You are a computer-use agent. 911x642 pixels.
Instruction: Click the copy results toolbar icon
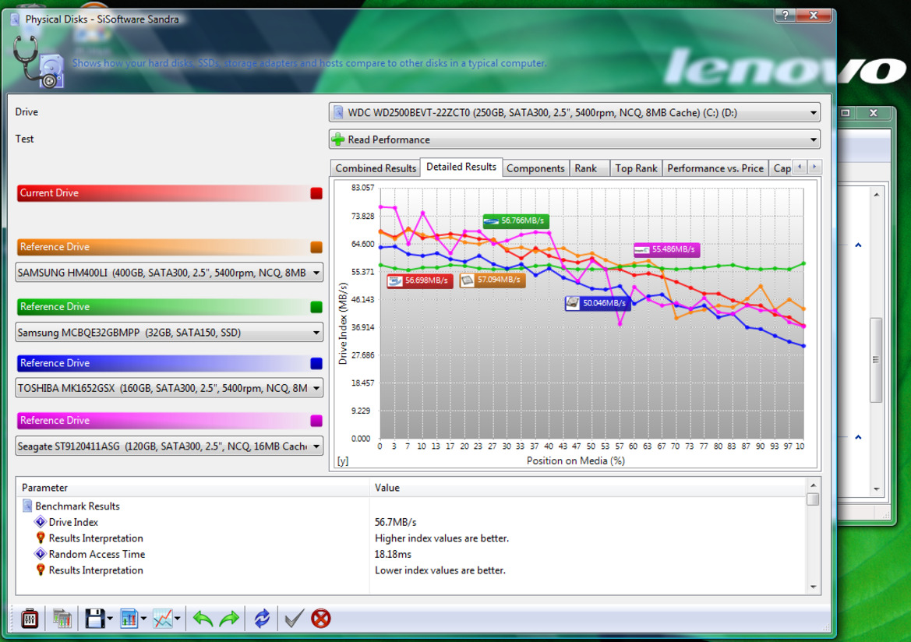(x=62, y=618)
